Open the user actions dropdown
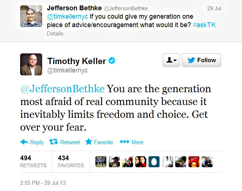 (171, 60)
